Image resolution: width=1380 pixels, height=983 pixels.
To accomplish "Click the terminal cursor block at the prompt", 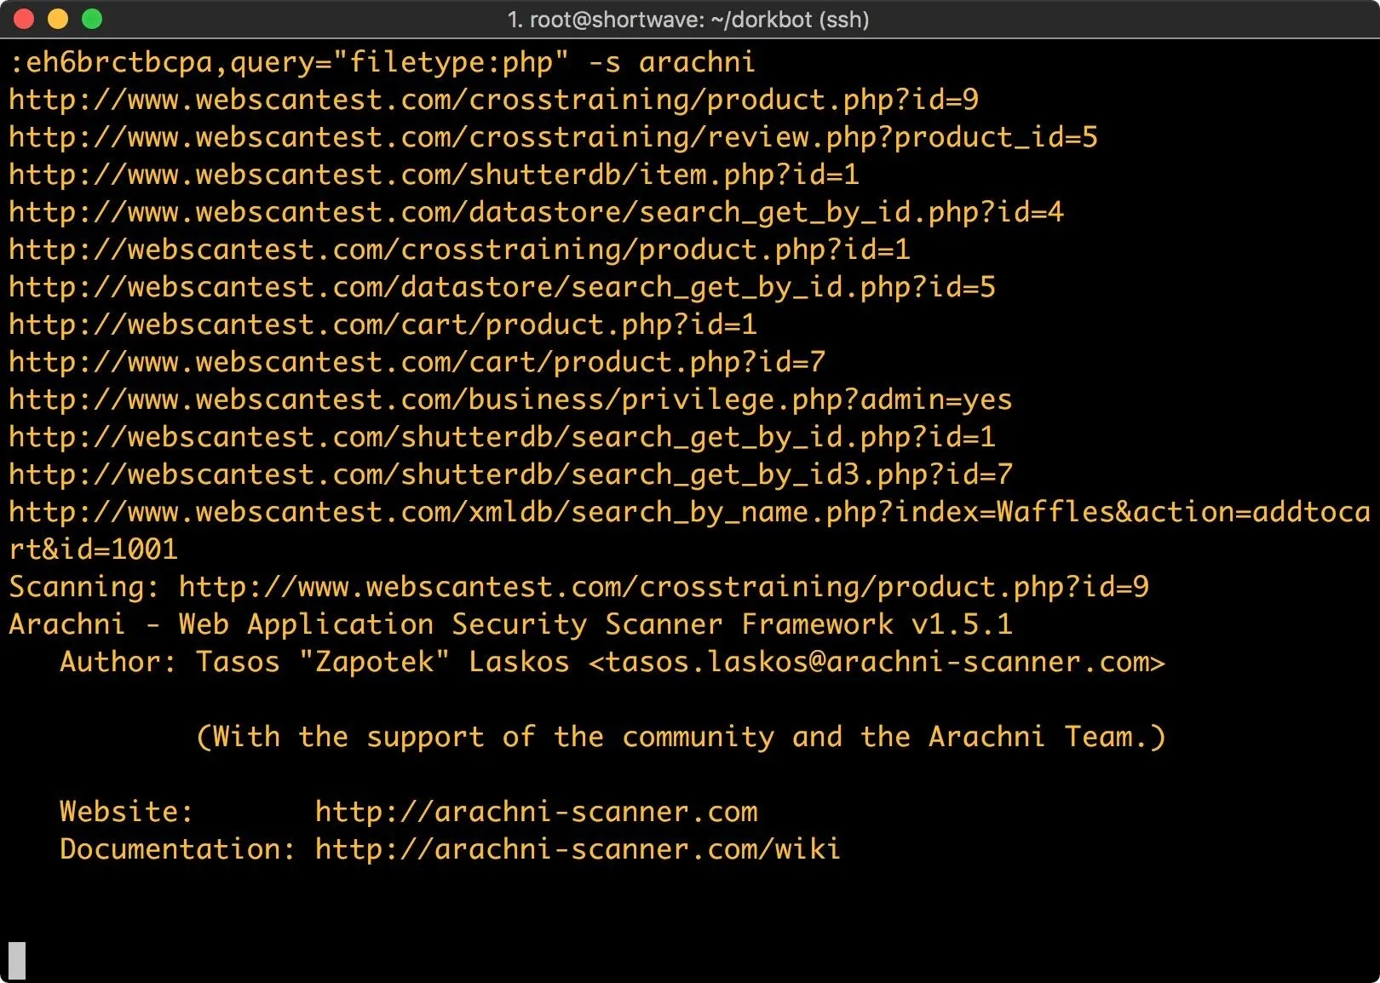I will [x=17, y=961].
